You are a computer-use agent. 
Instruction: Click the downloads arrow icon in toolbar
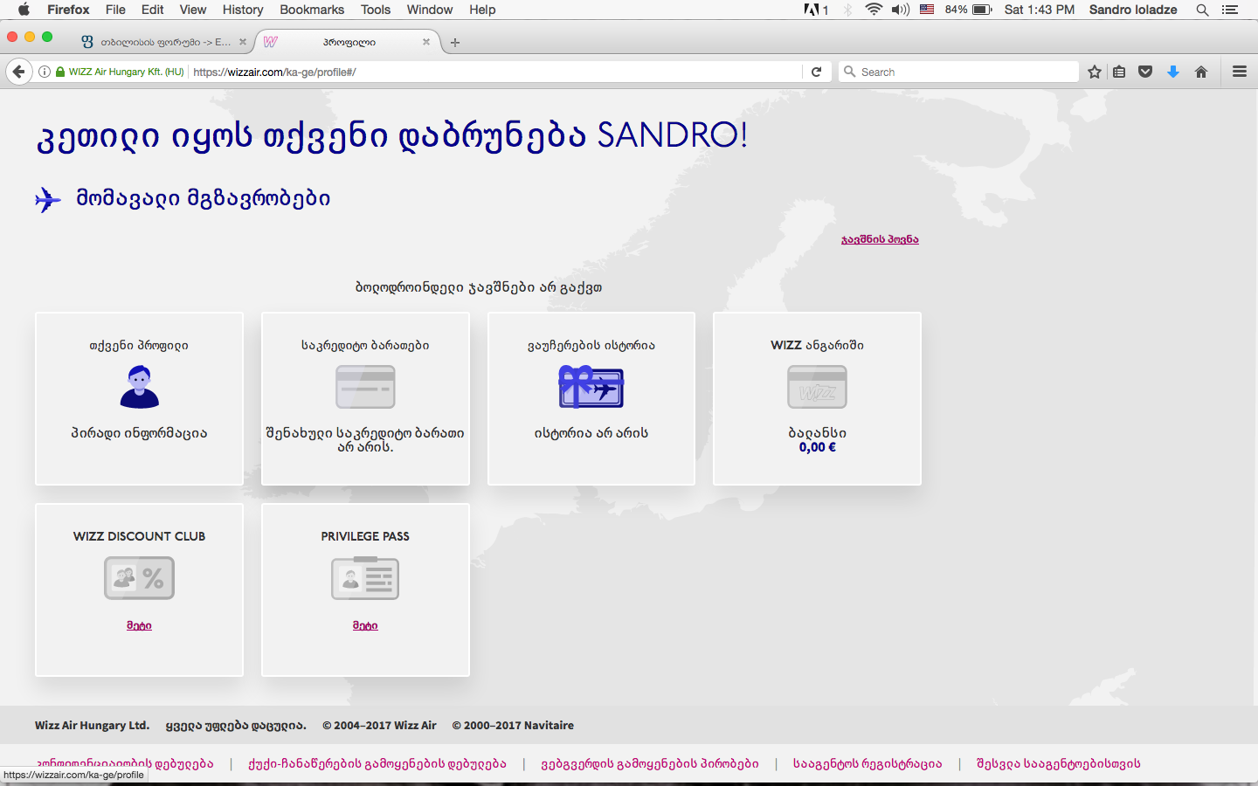click(1173, 72)
